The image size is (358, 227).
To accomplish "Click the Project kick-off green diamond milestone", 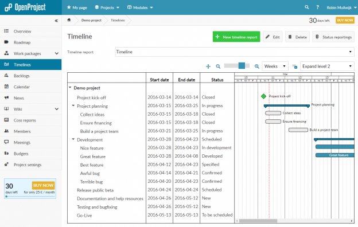I will pos(264,96).
